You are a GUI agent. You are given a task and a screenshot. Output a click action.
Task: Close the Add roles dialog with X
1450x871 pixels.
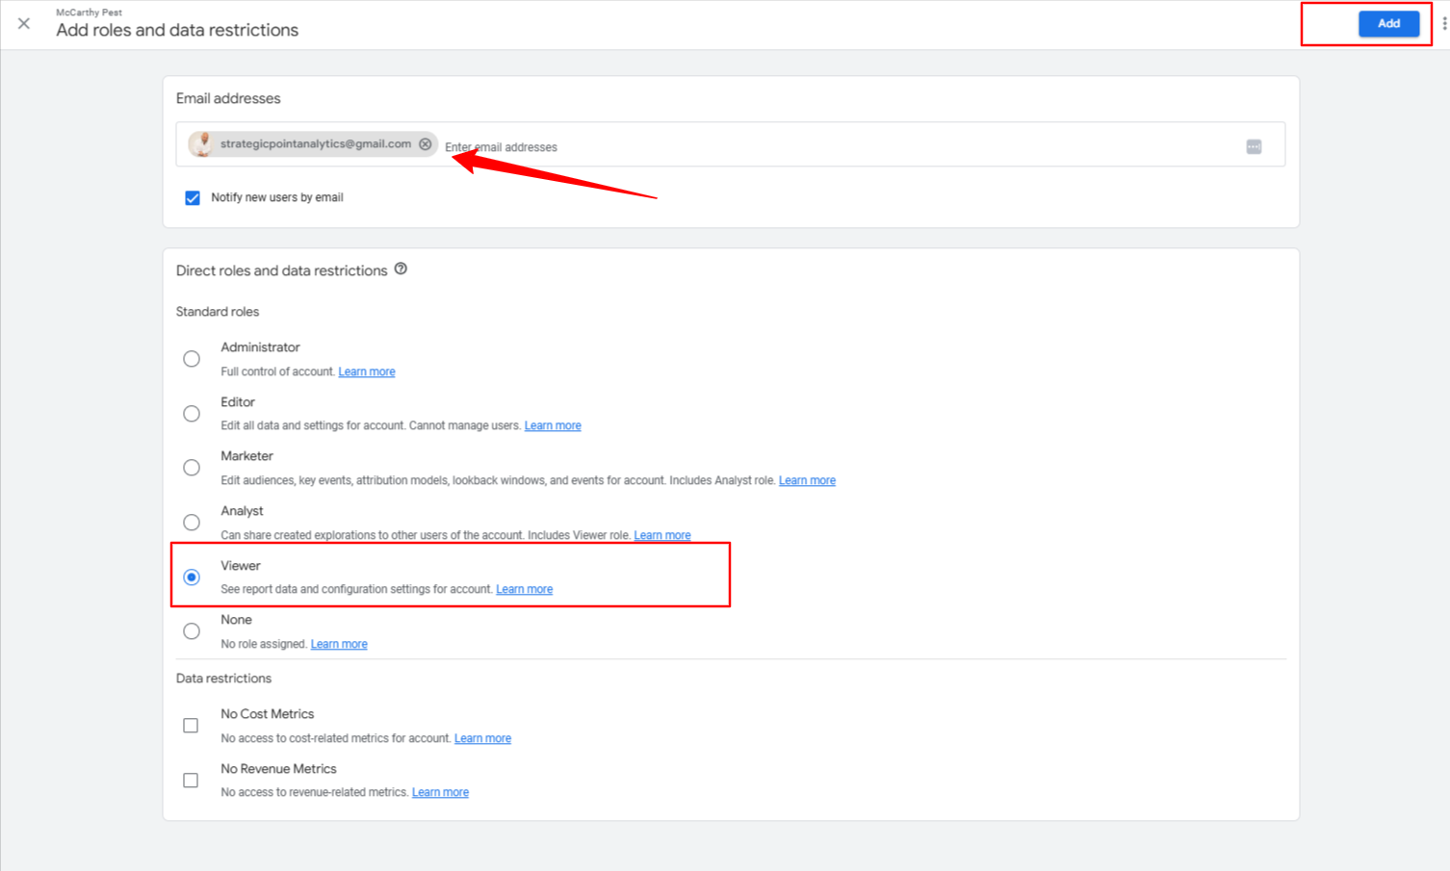(x=24, y=23)
